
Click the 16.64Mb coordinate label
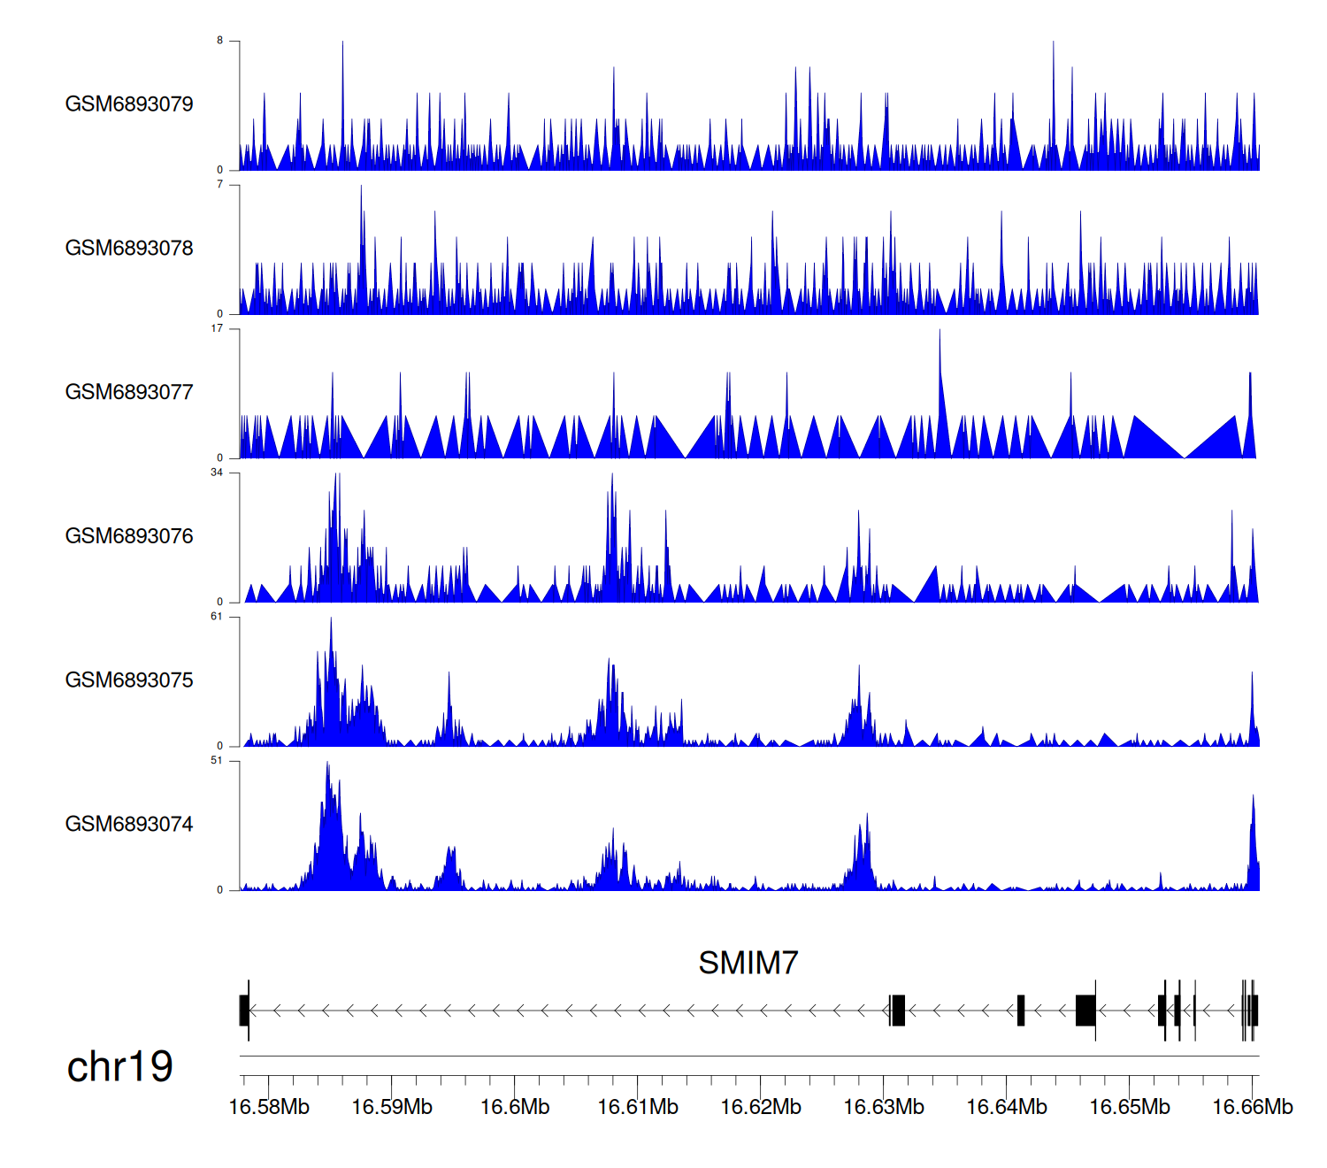pyautogui.click(x=1007, y=1108)
